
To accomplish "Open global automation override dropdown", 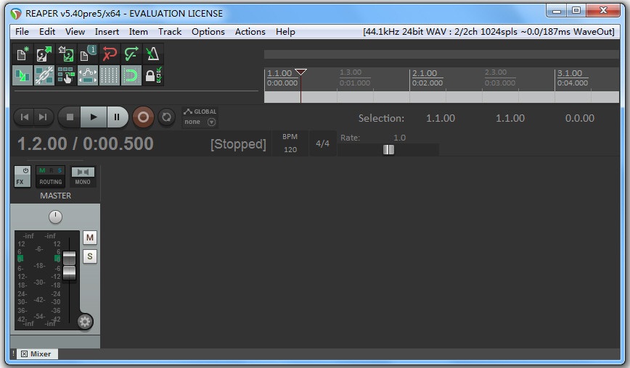I will pyautogui.click(x=211, y=122).
